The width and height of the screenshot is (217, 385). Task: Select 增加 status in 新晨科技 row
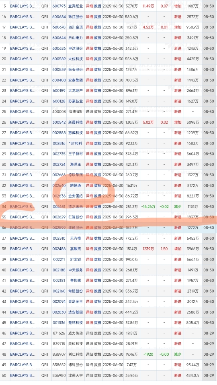(x=178, y=122)
